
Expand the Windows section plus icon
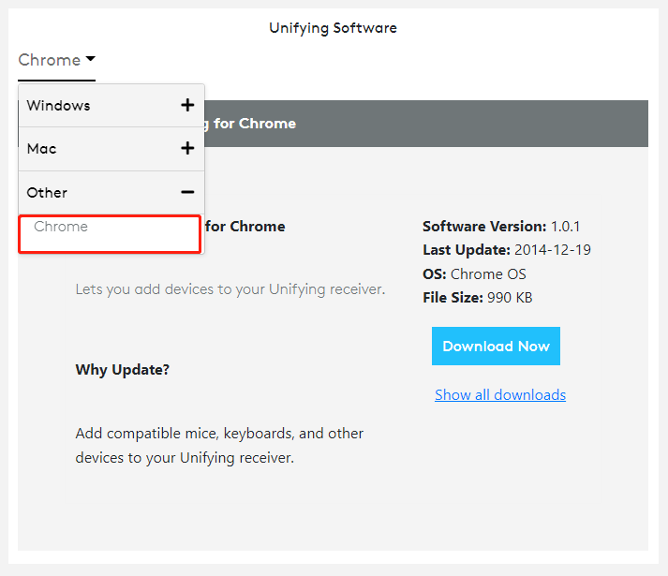pos(187,105)
